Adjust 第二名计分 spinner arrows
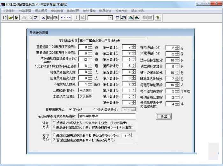Viewport: 223px width, 166px height. pos(133,53)
